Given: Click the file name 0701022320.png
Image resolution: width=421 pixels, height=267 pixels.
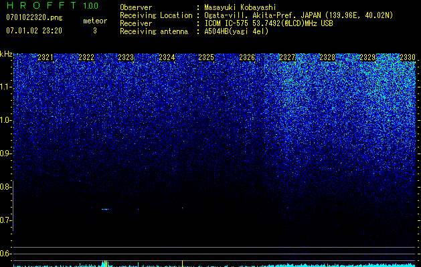Looking at the screenshot, I should pos(34,17).
